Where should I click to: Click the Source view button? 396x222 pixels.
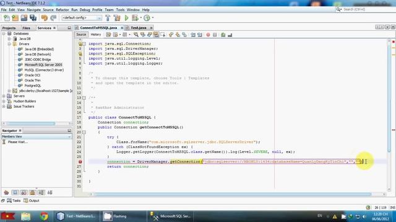coord(81,35)
